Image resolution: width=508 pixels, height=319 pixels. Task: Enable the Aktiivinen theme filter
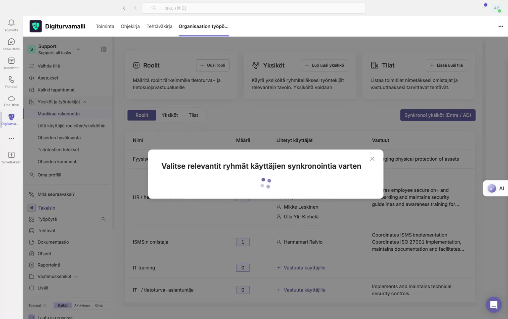coord(82,305)
